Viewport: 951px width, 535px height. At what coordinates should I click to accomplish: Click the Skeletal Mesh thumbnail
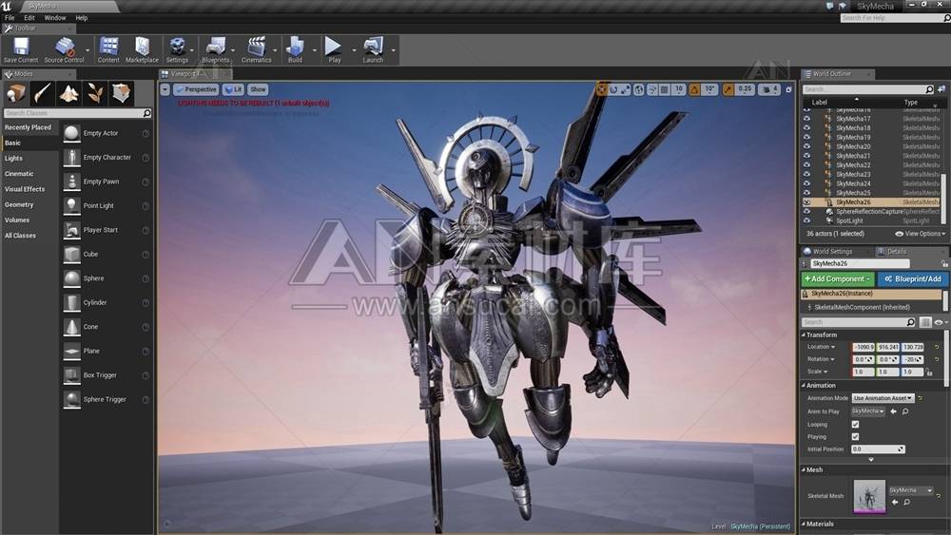pyautogui.click(x=869, y=496)
